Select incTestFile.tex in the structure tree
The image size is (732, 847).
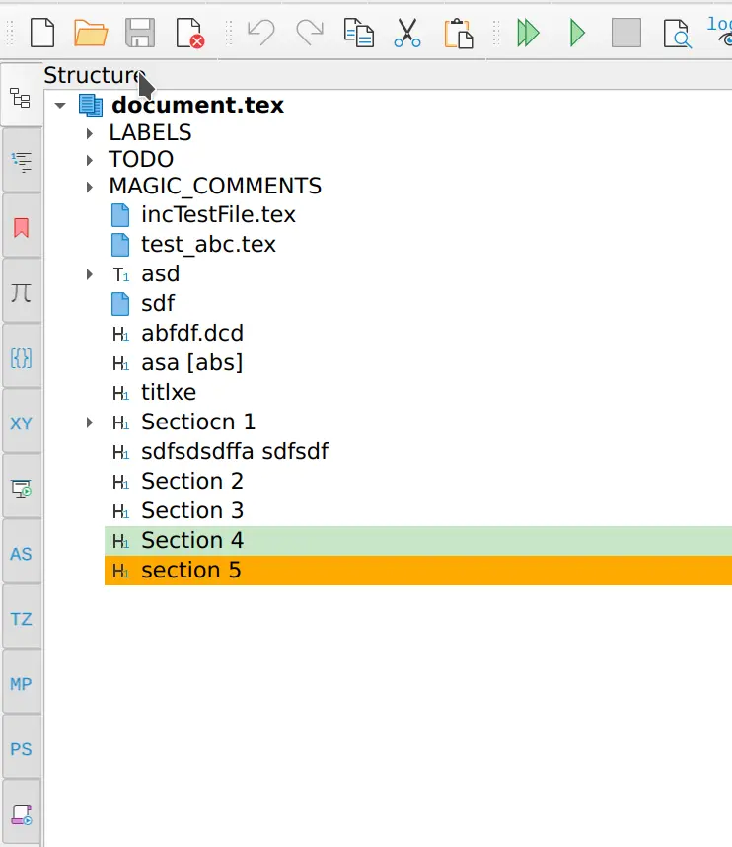[217, 214]
